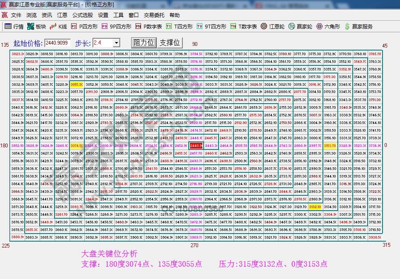
Task: Open the 文件 menu
Action: click(x=16, y=15)
